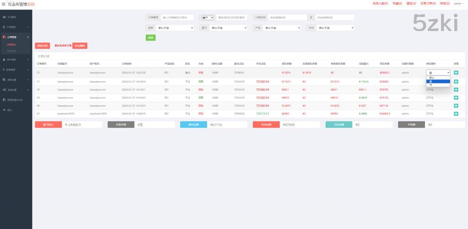The image size is (468, 229).
Task: Click the 订单管理 sidebar icon
Action: click(5, 37)
